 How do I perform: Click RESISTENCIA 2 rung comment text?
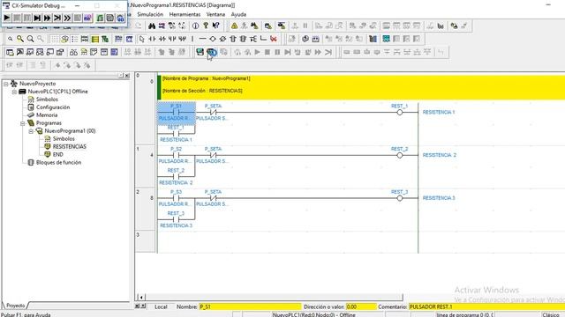pyautogui.click(x=440, y=155)
